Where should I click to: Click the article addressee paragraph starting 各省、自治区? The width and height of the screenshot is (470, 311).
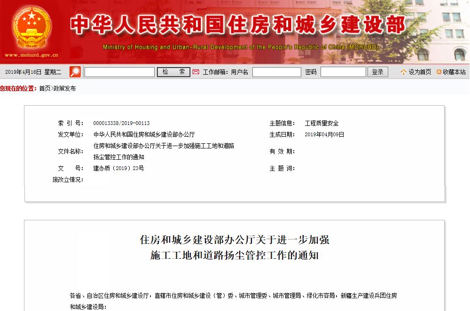click(x=233, y=301)
